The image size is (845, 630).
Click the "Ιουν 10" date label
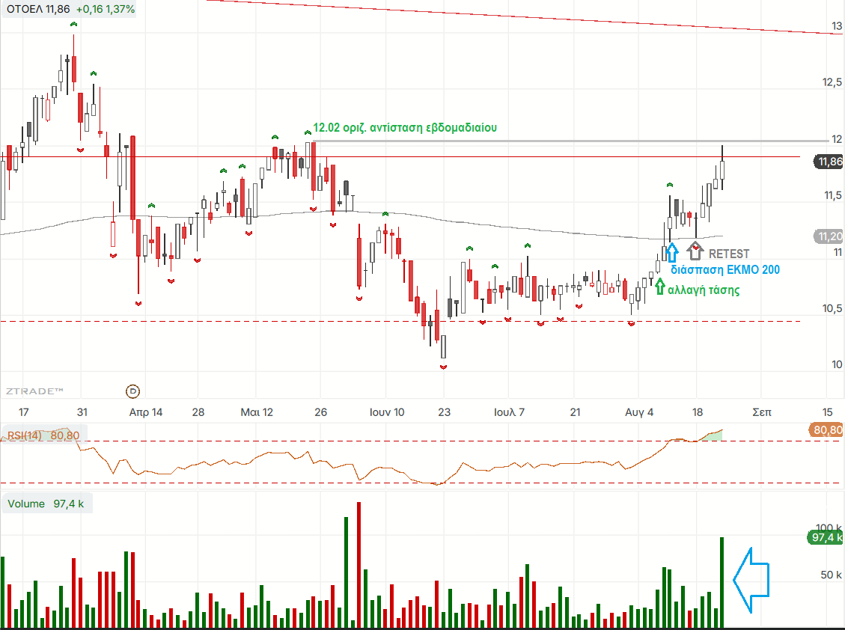click(x=386, y=412)
